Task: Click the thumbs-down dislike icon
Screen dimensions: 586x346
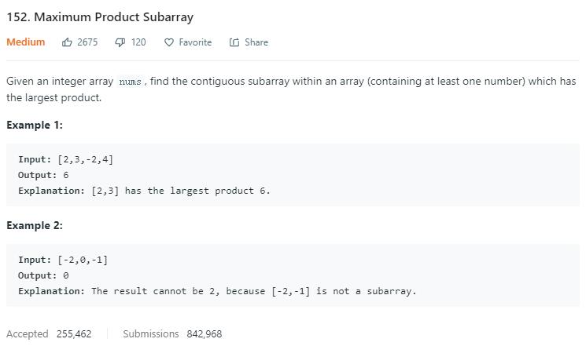Action: tap(120, 42)
